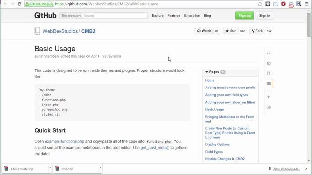
Task: Open the Features menu item
Action: (x=174, y=16)
